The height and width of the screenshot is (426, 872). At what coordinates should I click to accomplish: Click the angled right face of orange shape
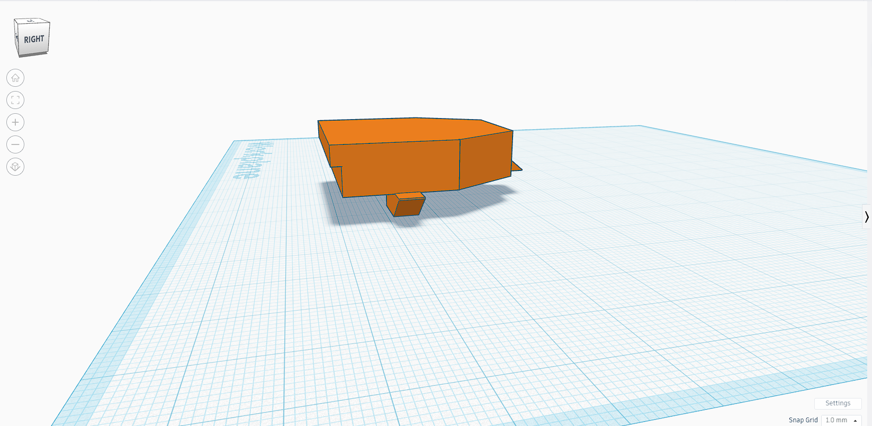tap(484, 159)
